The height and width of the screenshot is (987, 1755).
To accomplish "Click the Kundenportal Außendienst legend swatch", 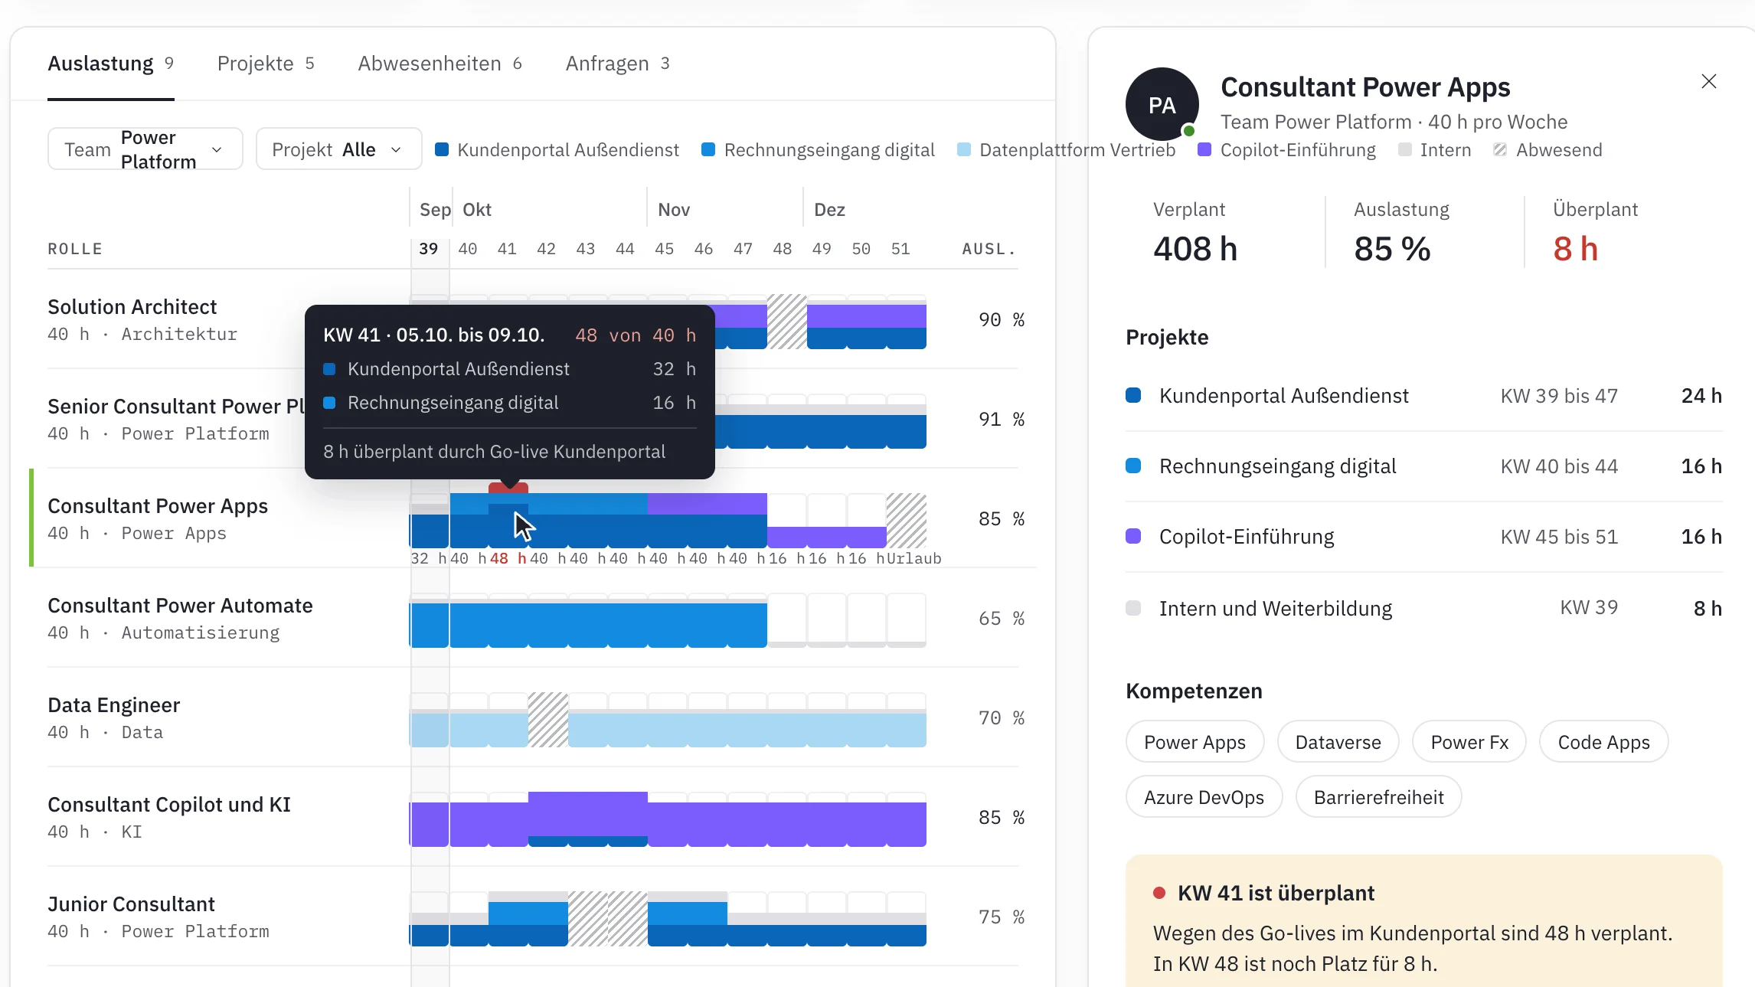I will point(442,149).
